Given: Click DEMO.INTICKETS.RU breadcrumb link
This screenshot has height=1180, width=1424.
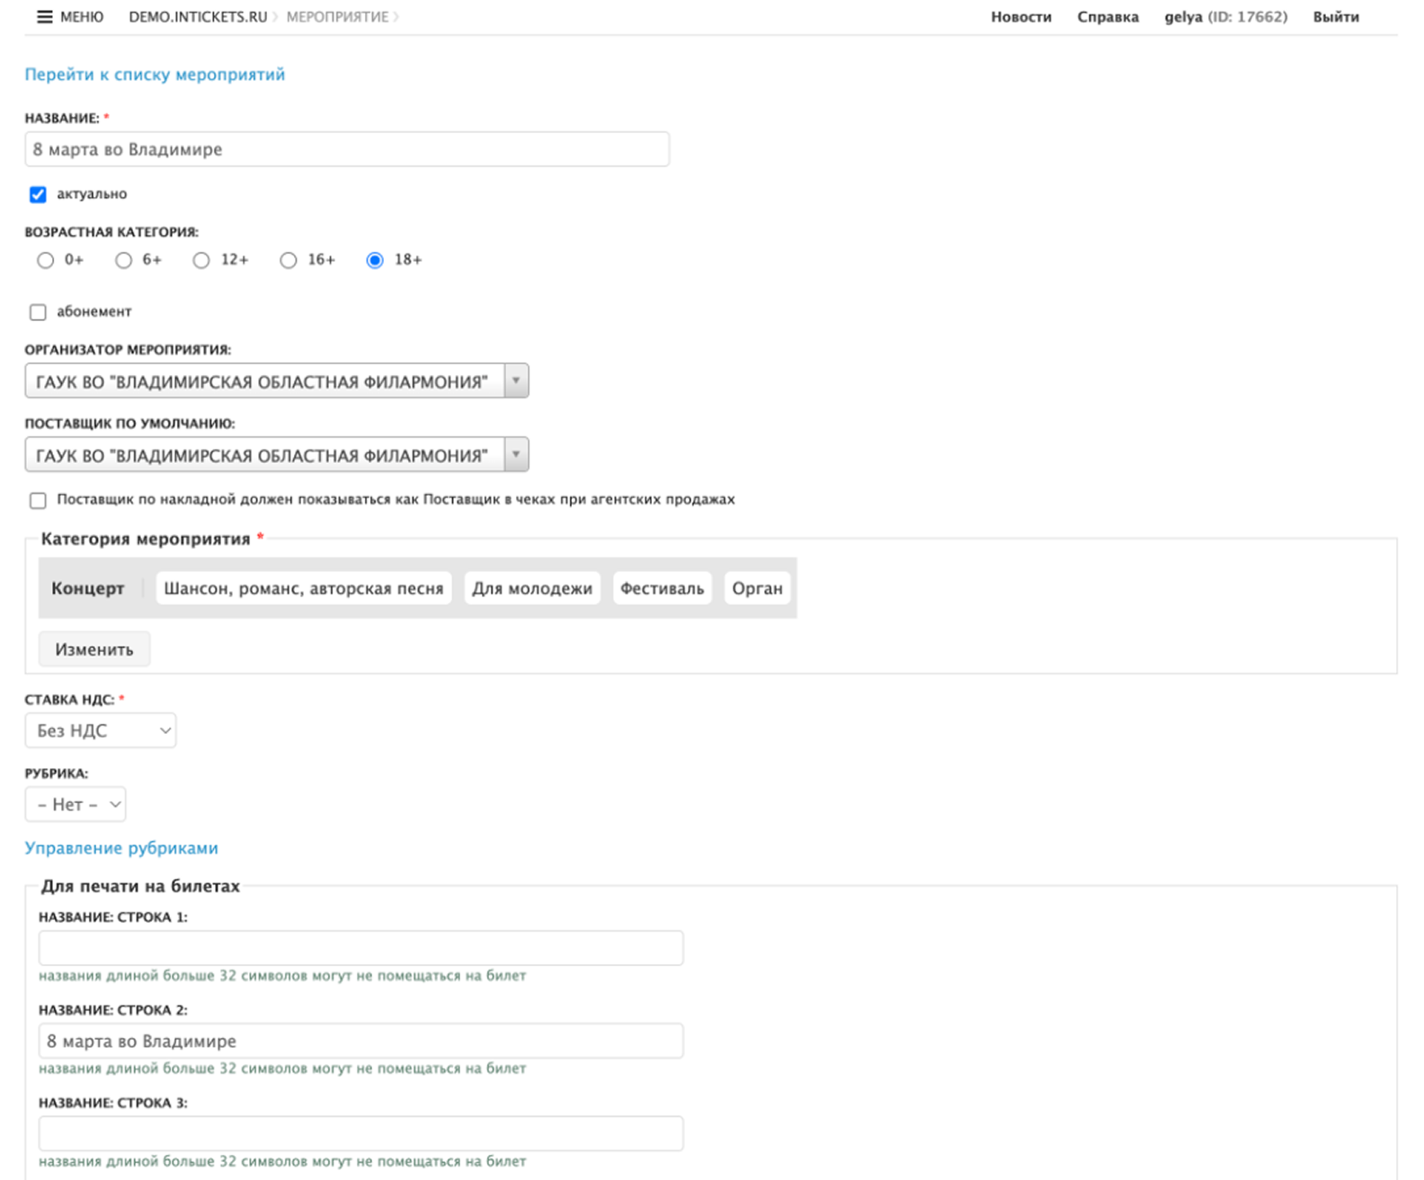Looking at the screenshot, I should (x=198, y=17).
